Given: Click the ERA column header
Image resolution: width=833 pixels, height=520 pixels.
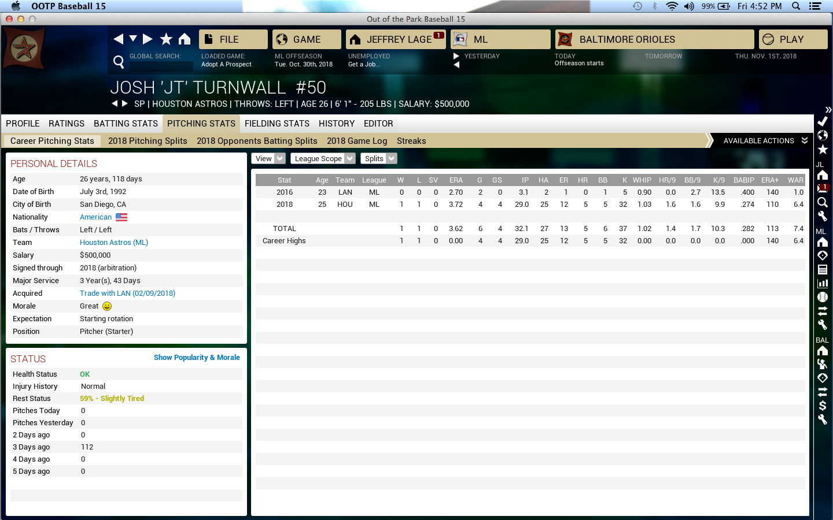Looking at the screenshot, I should pyautogui.click(x=456, y=180).
